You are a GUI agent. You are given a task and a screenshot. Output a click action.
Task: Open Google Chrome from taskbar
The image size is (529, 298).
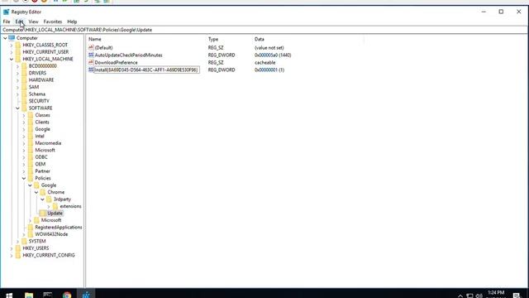(67, 295)
